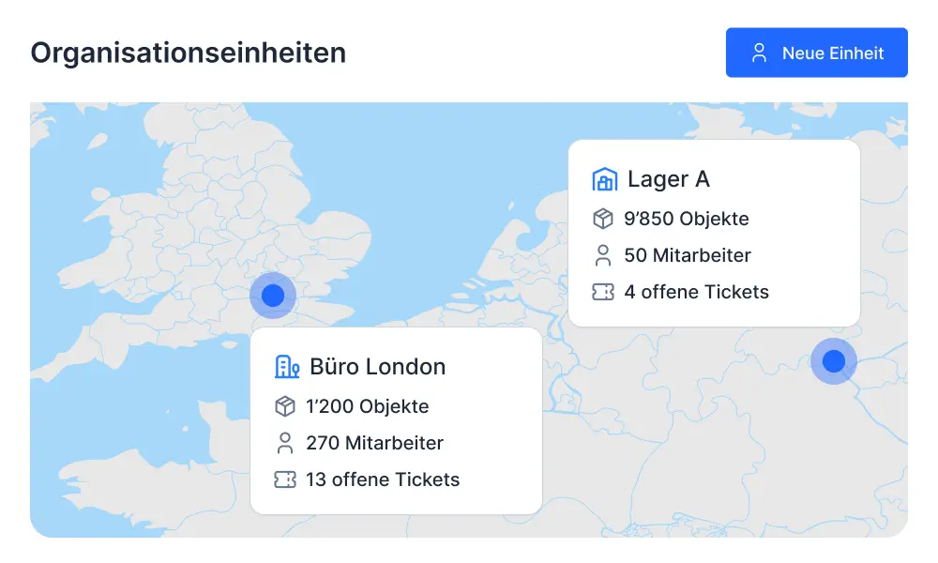Image resolution: width=938 pixels, height=563 pixels.
Task: Click the person icon next to 270 Mitarbeiter
Action: click(285, 443)
